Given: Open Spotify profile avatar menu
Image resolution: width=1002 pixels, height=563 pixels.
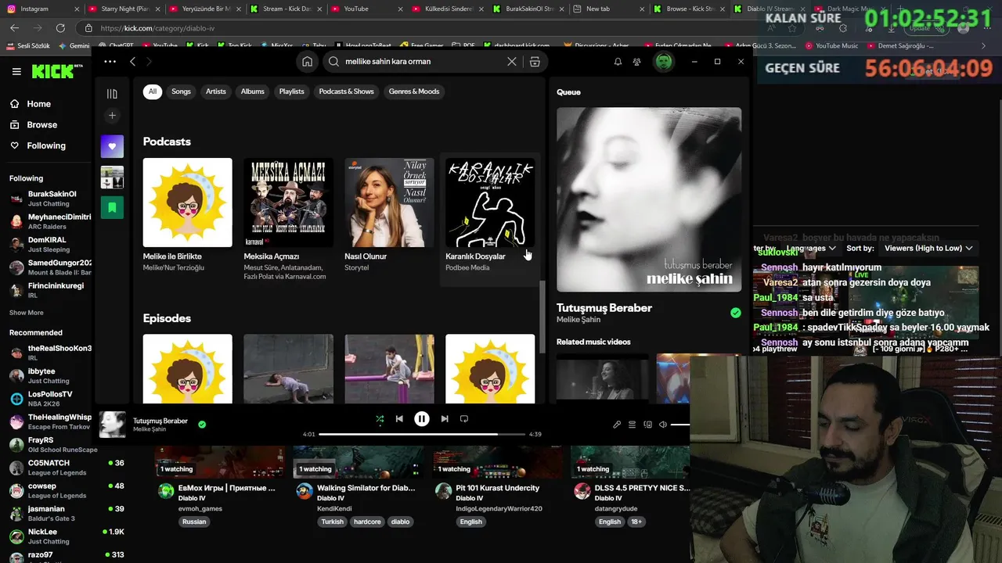Looking at the screenshot, I should (664, 61).
